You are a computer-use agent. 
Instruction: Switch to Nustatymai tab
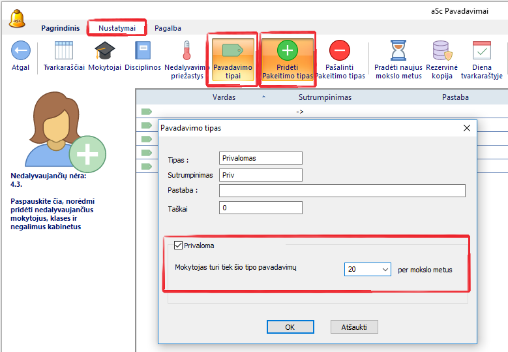click(x=117, y=28)
